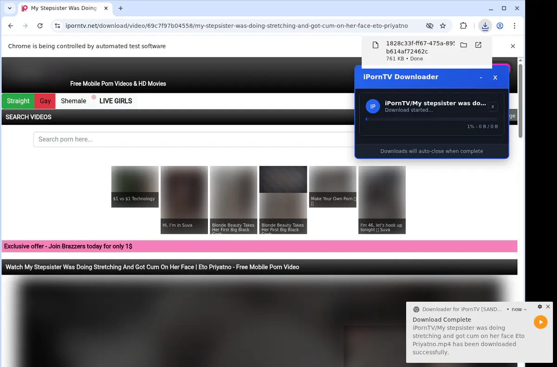Minimize the iPornTV Downloader panel

point(481,77)
